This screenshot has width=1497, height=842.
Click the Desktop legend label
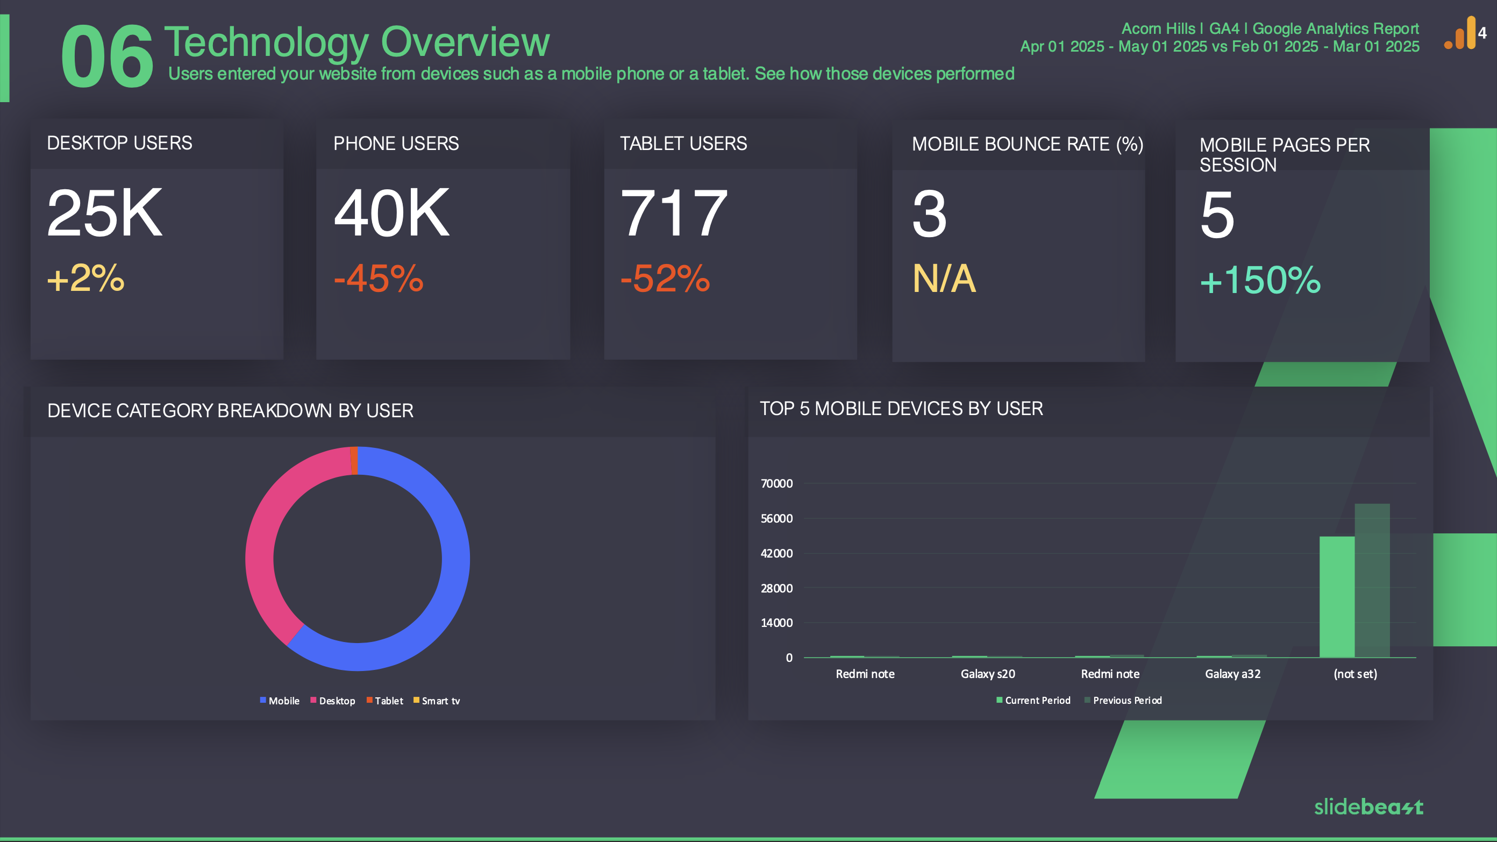pos(337,701)
